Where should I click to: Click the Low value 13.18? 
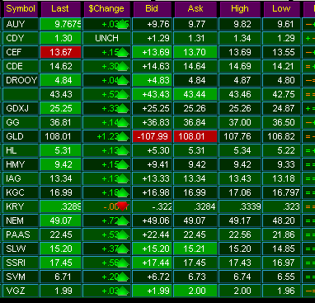tap(281, 178)
